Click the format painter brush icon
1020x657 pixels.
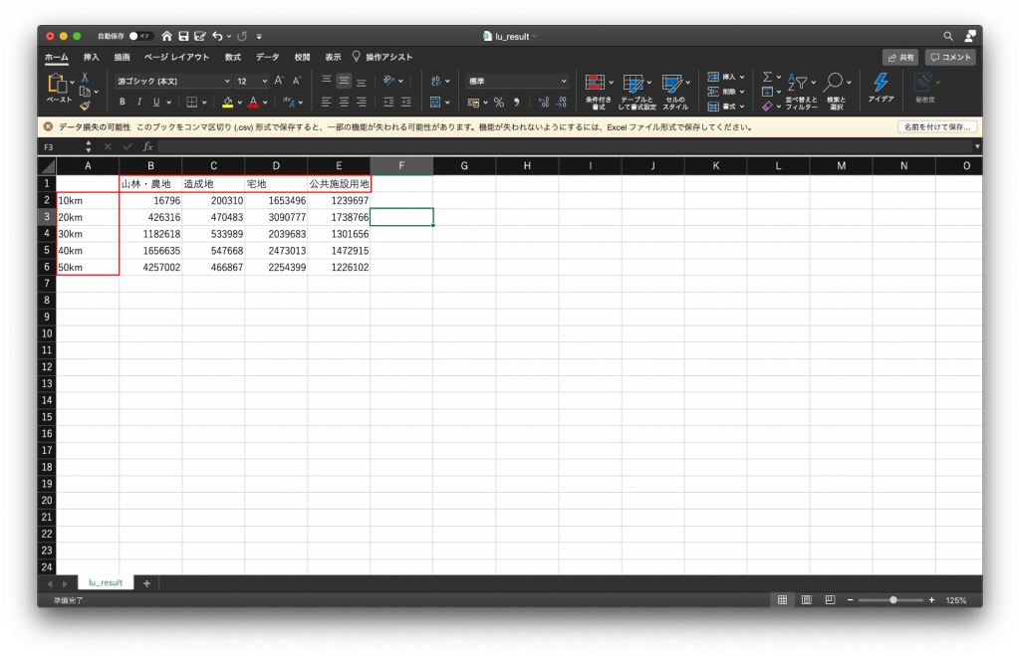pyautogui.click(x=85, y=106)
